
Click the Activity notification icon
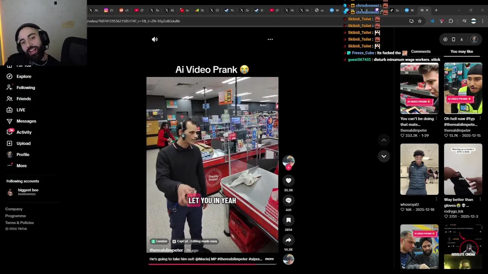coord(10,132)
